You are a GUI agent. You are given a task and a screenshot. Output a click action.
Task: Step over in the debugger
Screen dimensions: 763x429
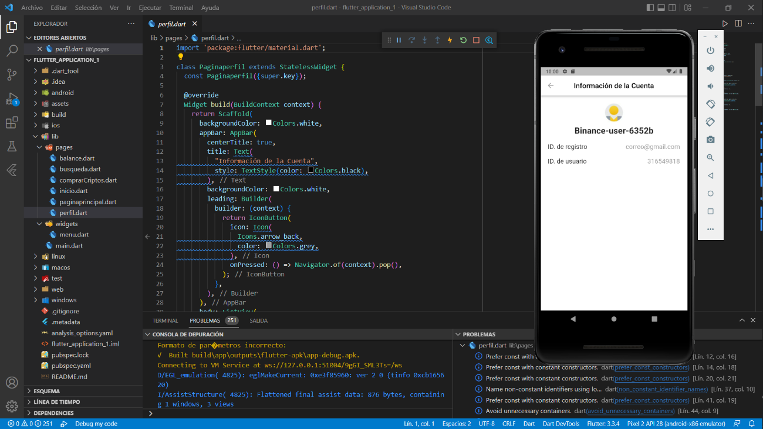point(411,40)
